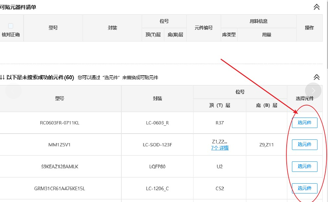Open the 7个 详情 link
This screenshot has width=328, height=202.
tap(220, 148)
